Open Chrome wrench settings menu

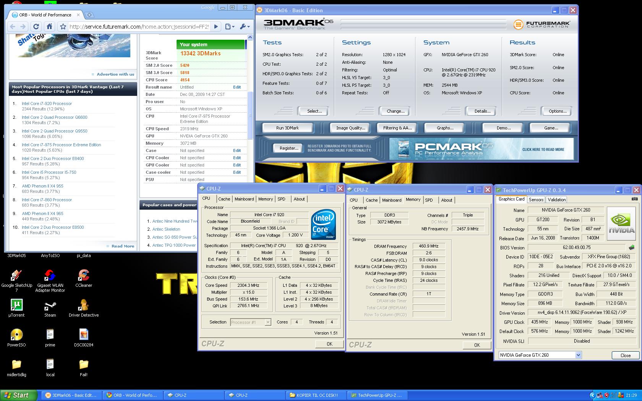tap(244, 26)
